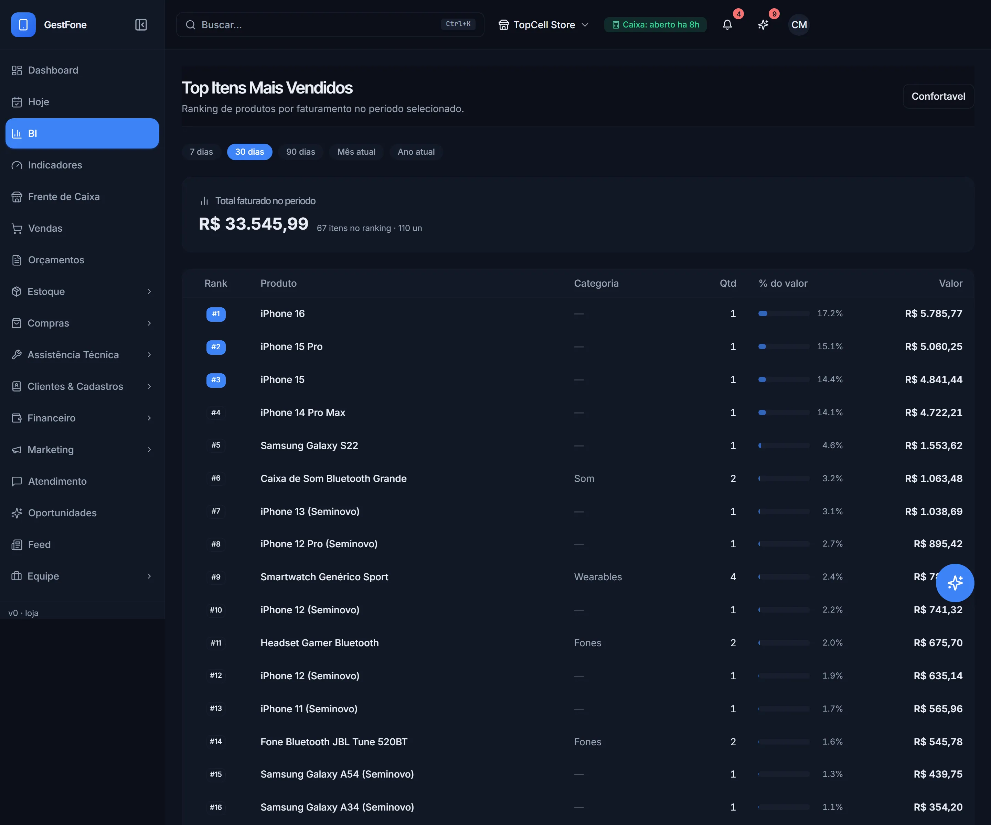Click the Ctrl+K shortcut badge
Image resolution: width=991 pixels, height=825 pixels.
point(458,24)
